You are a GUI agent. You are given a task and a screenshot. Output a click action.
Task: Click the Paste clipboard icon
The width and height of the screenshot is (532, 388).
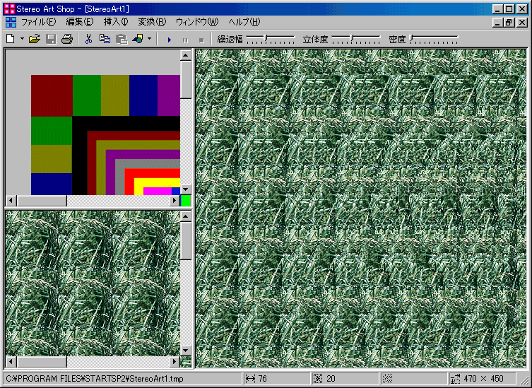click(122, 39)
